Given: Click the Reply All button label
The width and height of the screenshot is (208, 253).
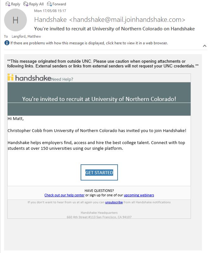Looking at the screenshot, I should [36, 4].
